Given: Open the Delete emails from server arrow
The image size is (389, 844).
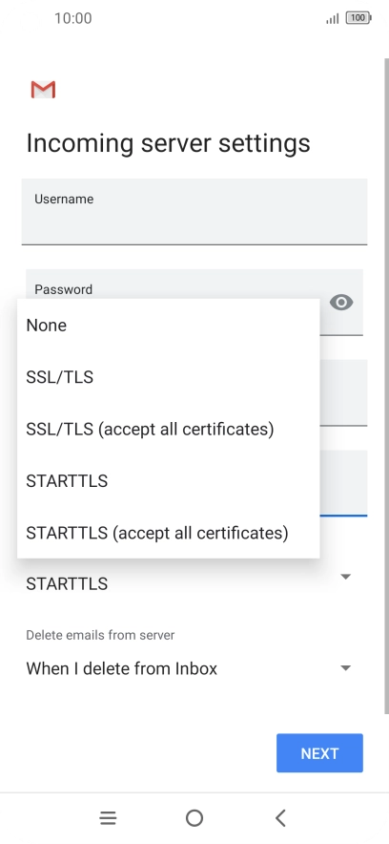Looking at the screenshot, I should point(346,668).
